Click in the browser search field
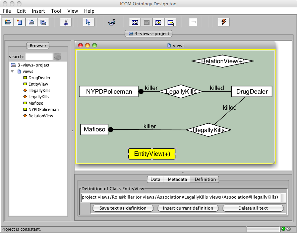 (x=39, y=56)
